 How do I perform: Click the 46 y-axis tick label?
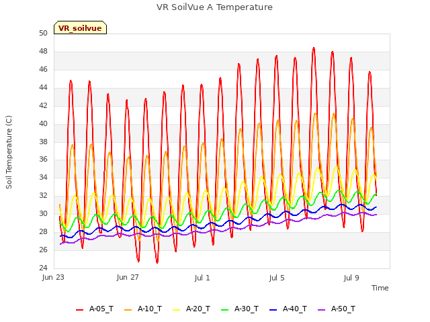coord(43,69)
